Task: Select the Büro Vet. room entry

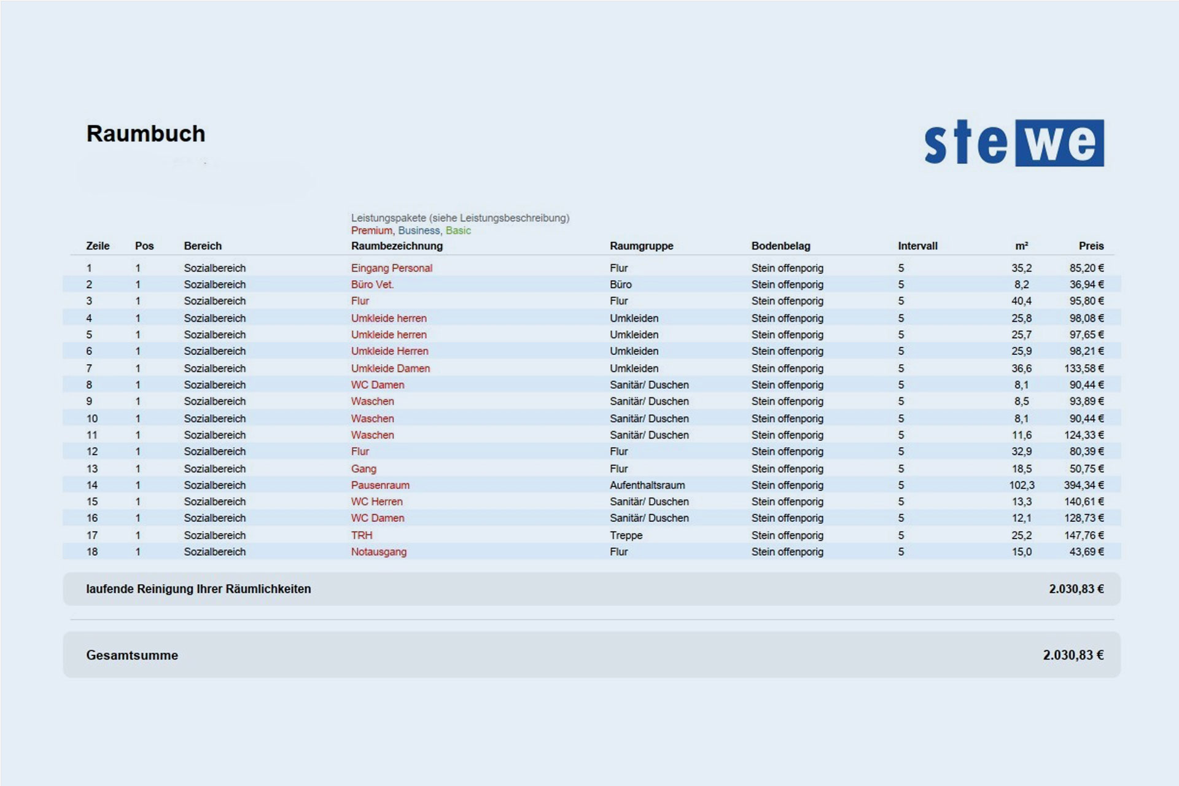Action: 372,284
